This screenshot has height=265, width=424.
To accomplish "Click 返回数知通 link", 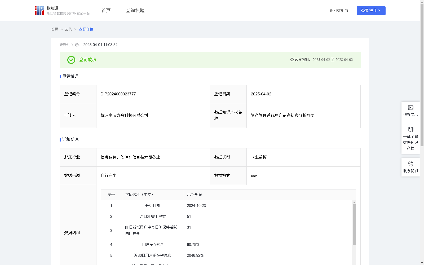I will coord(339,11).
